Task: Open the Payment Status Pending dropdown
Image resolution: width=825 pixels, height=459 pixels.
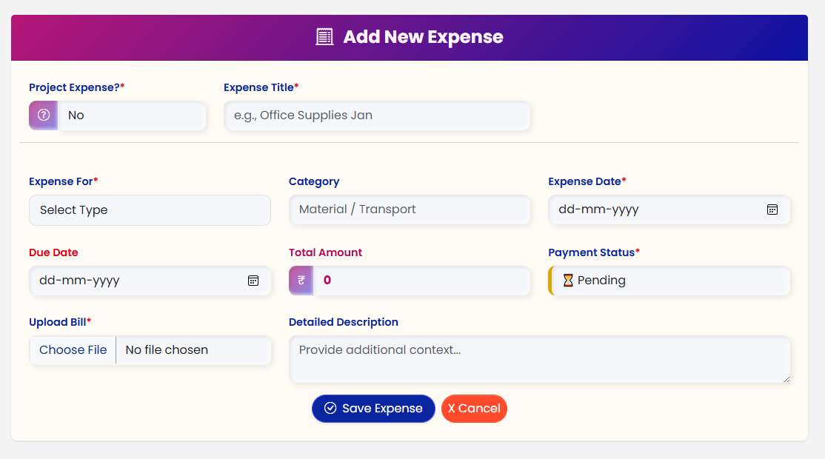Action: click(669, 281)
